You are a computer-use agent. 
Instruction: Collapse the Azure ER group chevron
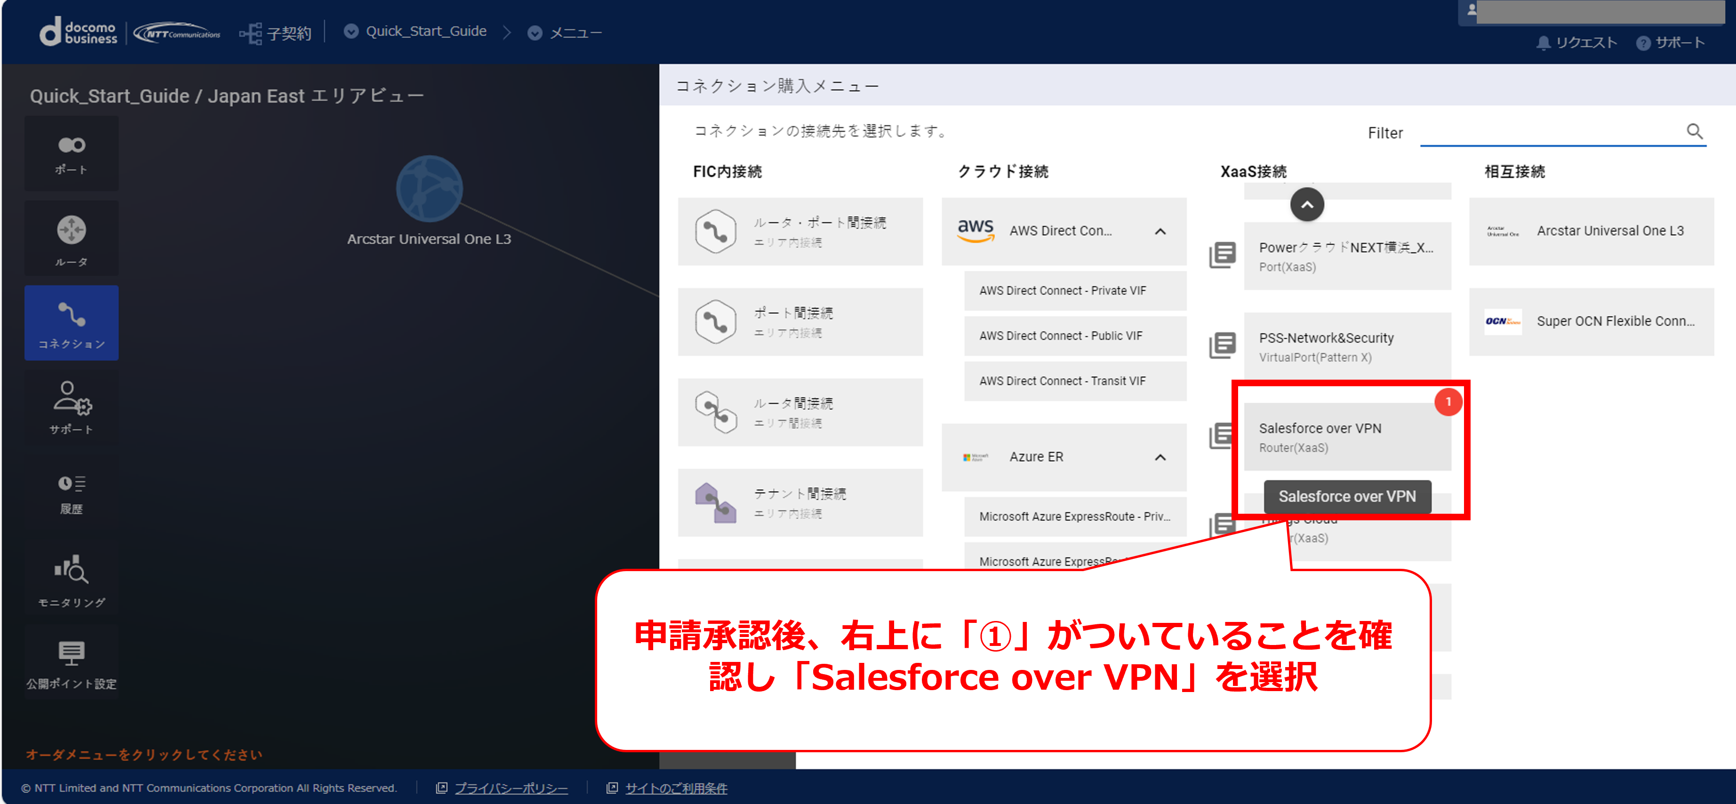tap(1160, 457)
